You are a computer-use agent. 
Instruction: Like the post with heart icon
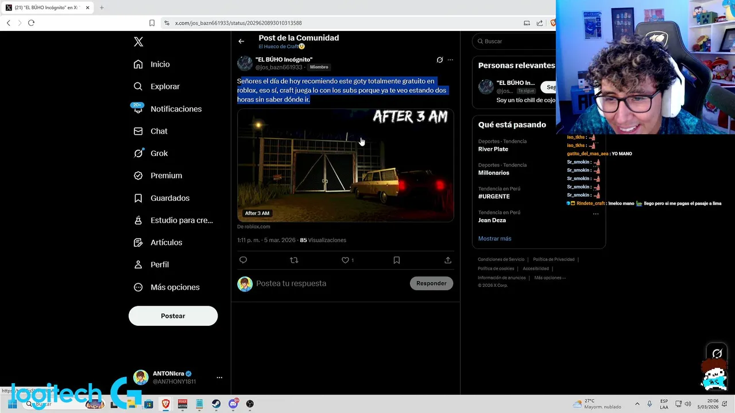pyautogui.click(x=345, y=260)
